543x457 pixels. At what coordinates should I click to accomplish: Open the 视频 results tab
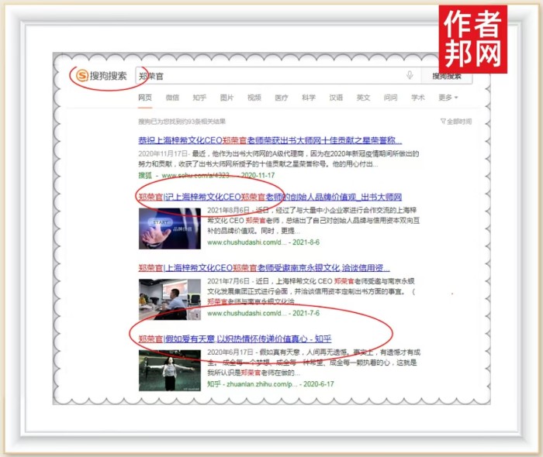click(x=254, y=98)
